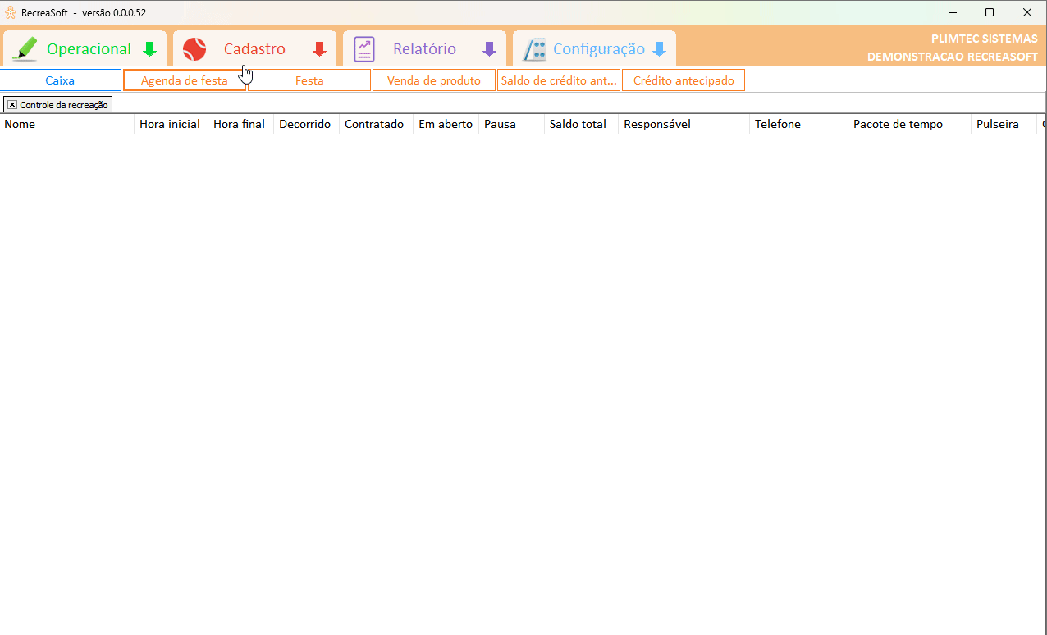This screenshot has width=1047, height=635.
Task: Select the Festa button
Action: 309,80
